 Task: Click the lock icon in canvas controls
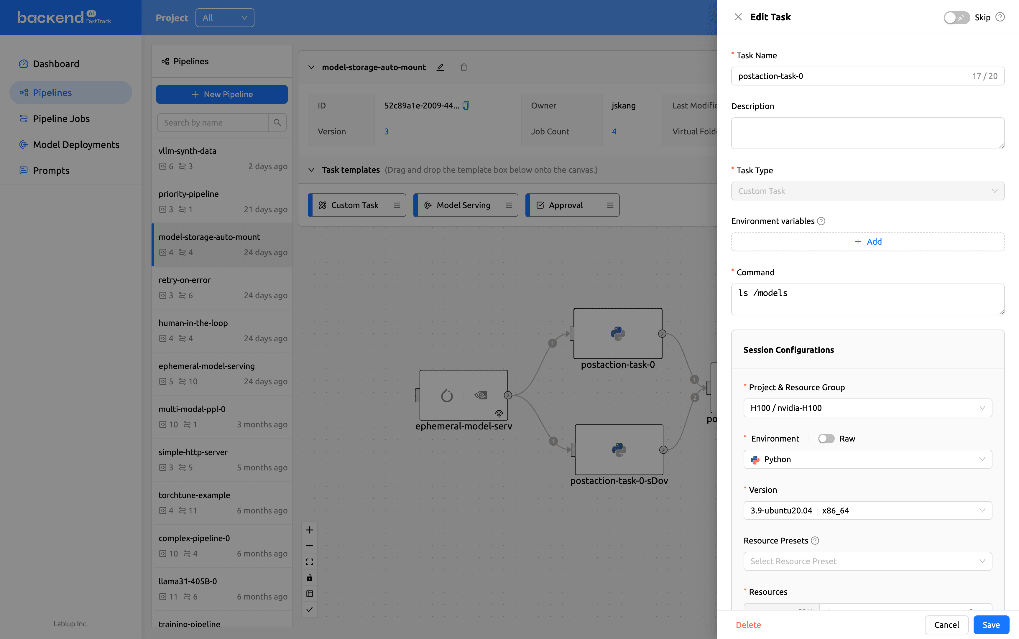(x=309, y=578)
